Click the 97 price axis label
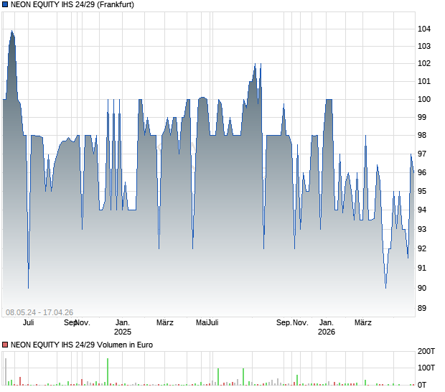The height and width of the screenshot is (392, 445). pyautogui.click(x=422, y=154)
